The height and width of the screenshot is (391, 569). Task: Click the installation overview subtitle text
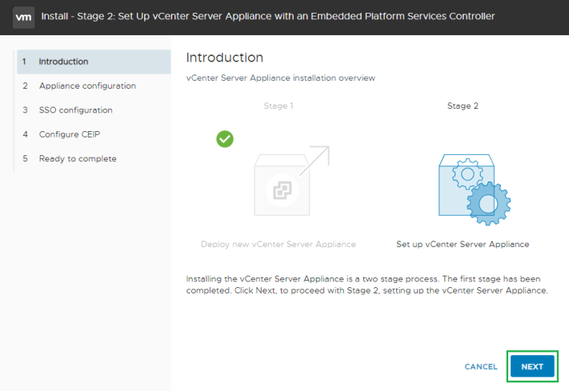click(x=280, y=78)
